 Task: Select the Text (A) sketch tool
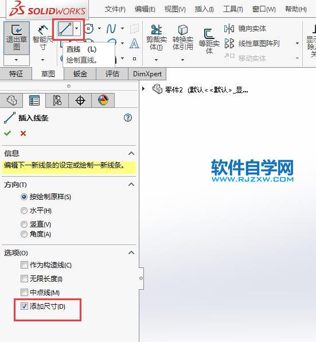[x=134, y=44]
